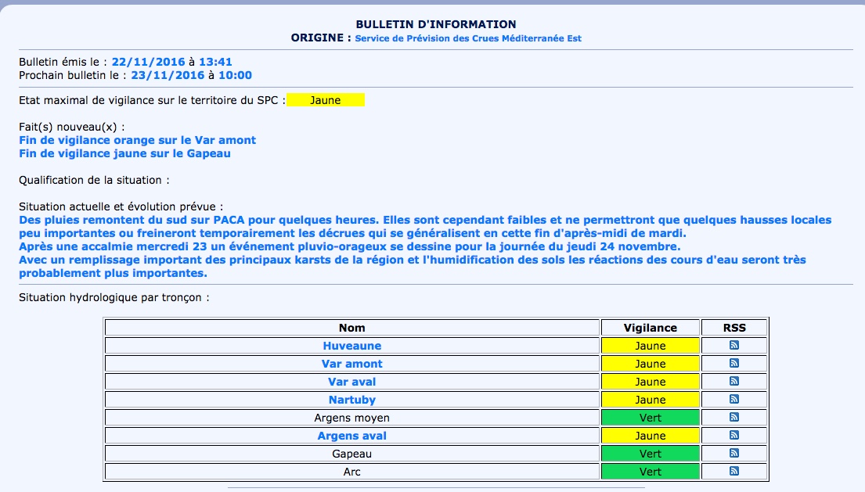865x492 pixels.
Task: Click the 'Situation hydrologique par tronçon' label
Action: (x=114, y=297)
